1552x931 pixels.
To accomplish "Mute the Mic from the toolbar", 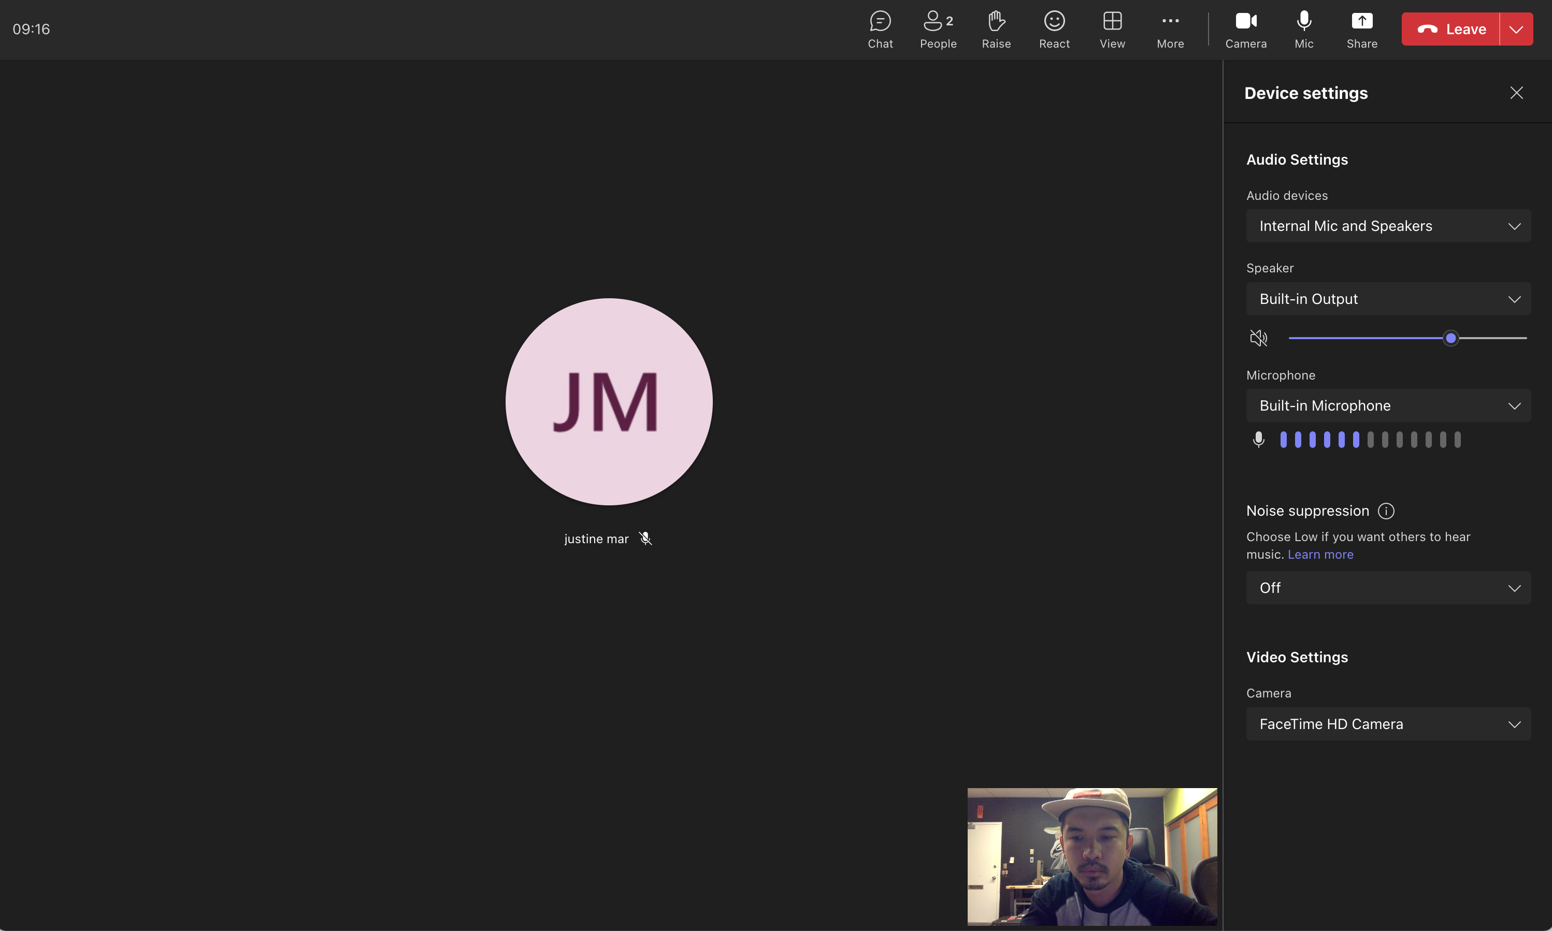I will (x=1303, y=29).
